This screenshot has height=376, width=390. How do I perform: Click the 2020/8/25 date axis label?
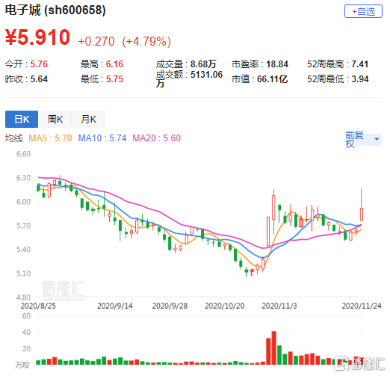coord(38,306)
